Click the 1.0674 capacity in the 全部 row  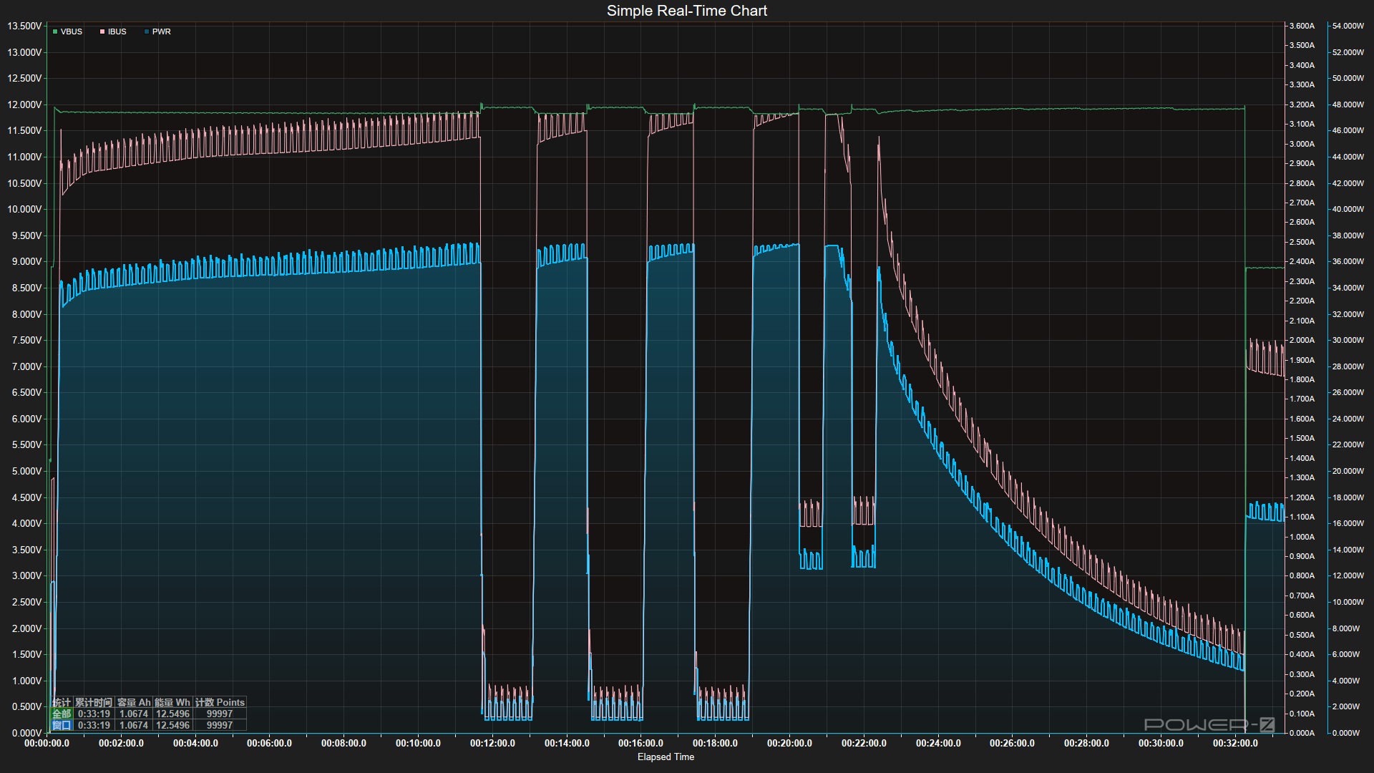point(134,714)
